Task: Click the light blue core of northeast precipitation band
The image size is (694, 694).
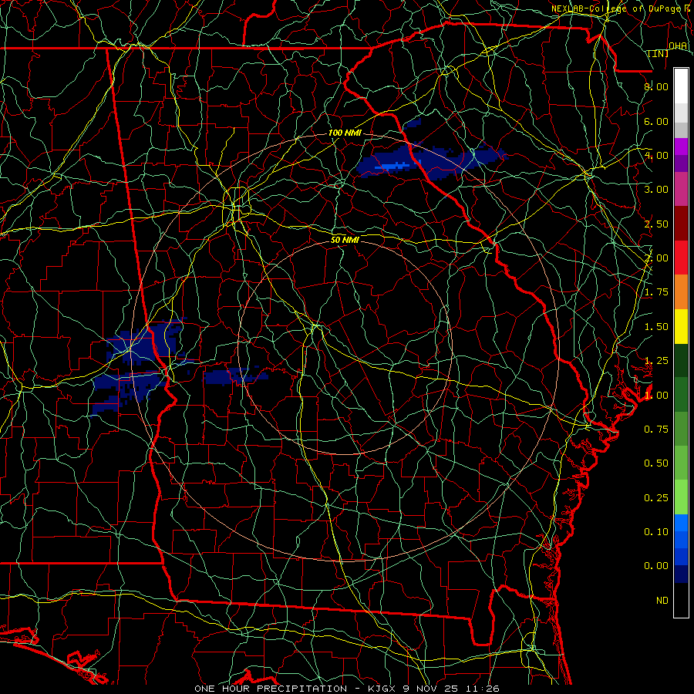Action: (x=392, y=167)
